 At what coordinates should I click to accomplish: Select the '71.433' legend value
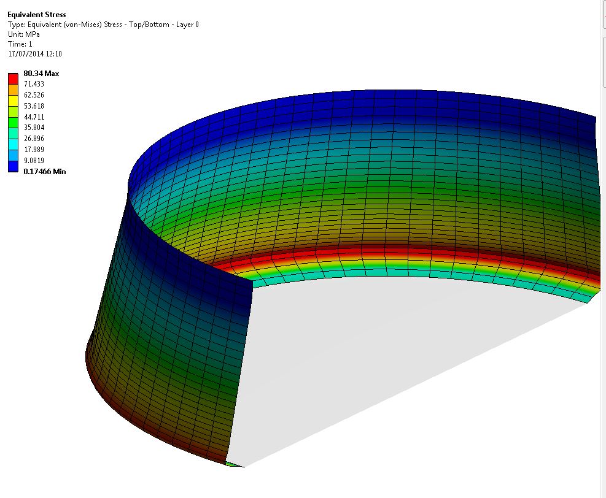[x=34, y=84]
